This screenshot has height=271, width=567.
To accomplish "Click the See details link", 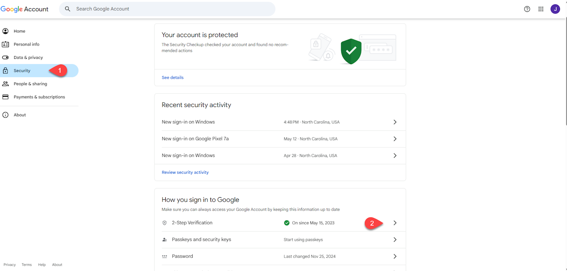I will (x=172, y=77).
